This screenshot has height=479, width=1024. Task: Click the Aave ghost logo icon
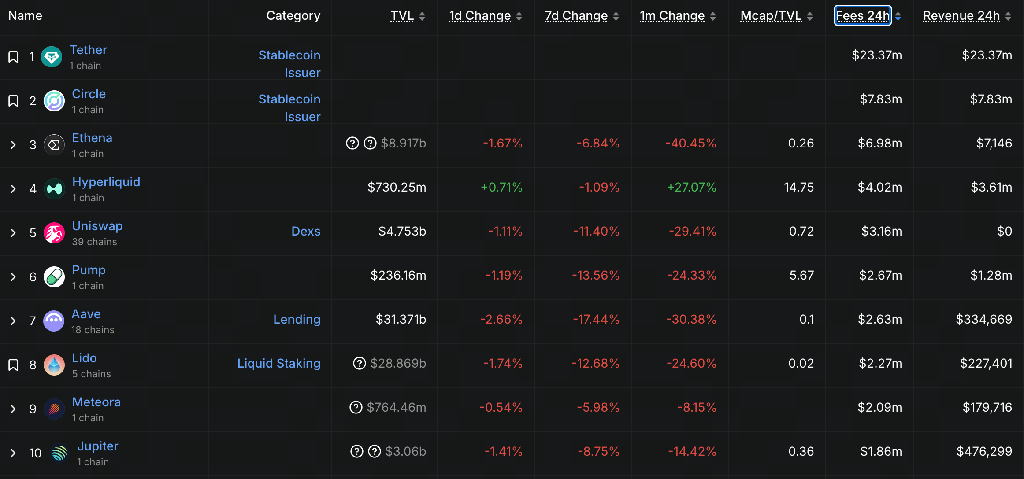click(x=54, y=321)
